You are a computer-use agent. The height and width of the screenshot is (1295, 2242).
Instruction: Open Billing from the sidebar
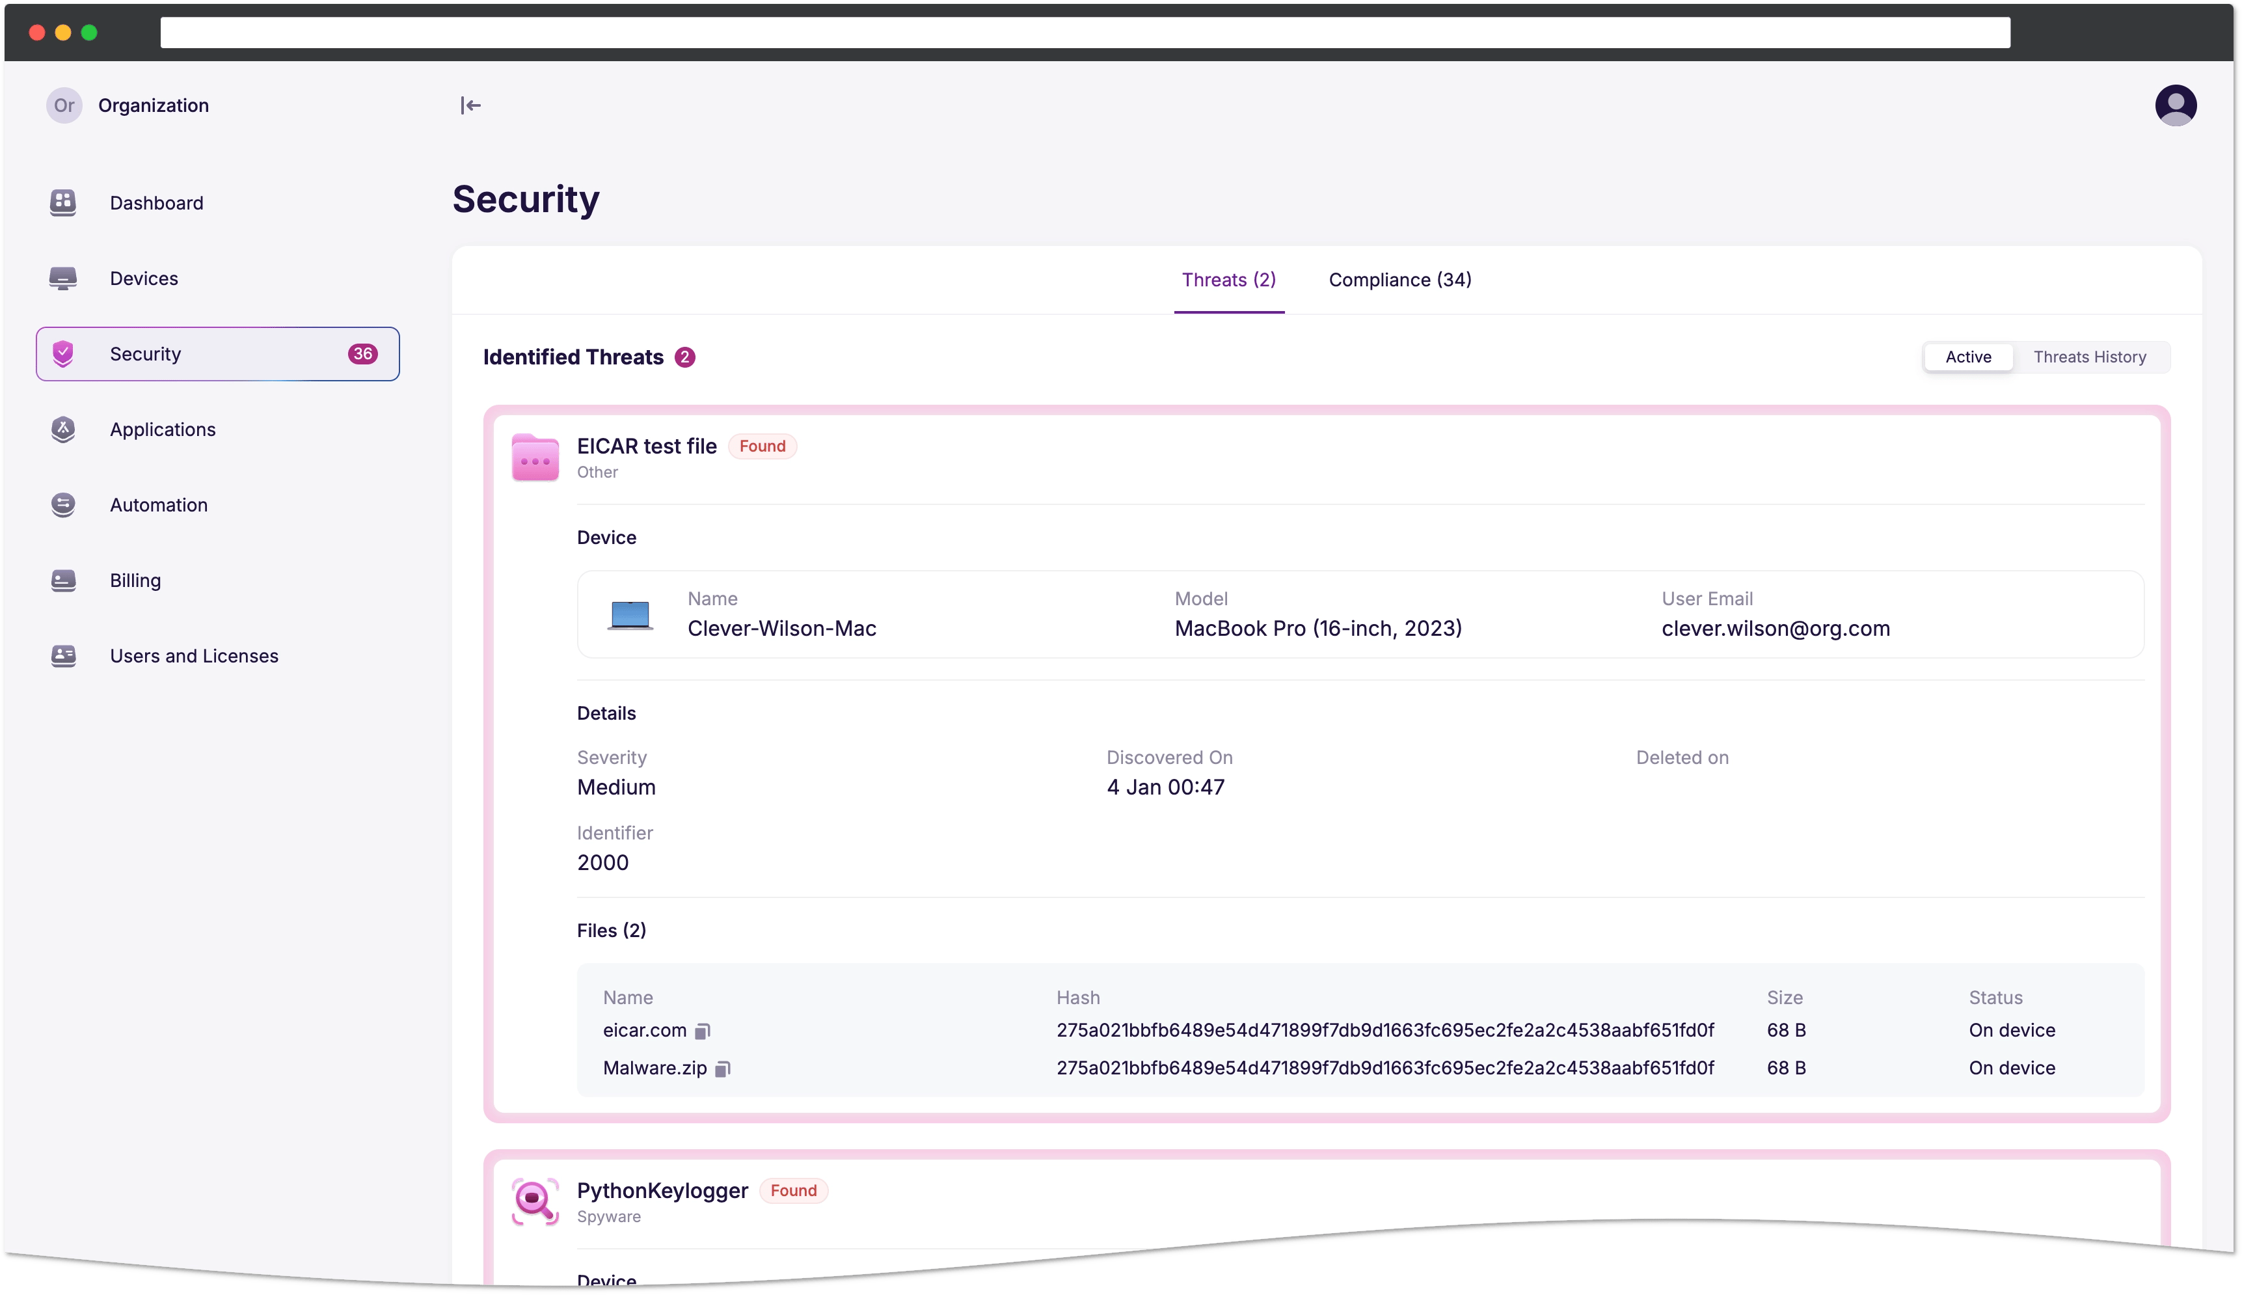pyautogui.click(x=218, y=580)
